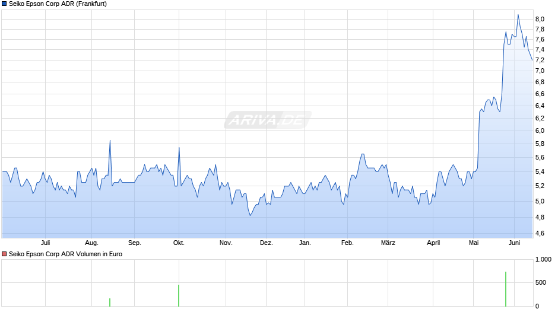This screenshot has height=312, width=558.
Task: Click the 'Jan.' month axis label
Action: pos(305,243)
